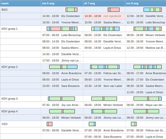Open the 'wo 8 aug' column header
The height and width of the screenshot is (139, 166).
(146, 3)
